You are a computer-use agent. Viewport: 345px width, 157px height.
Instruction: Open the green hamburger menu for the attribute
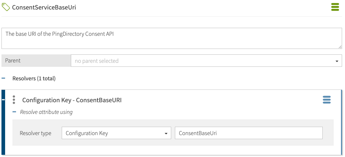click(x=335, y=7)
